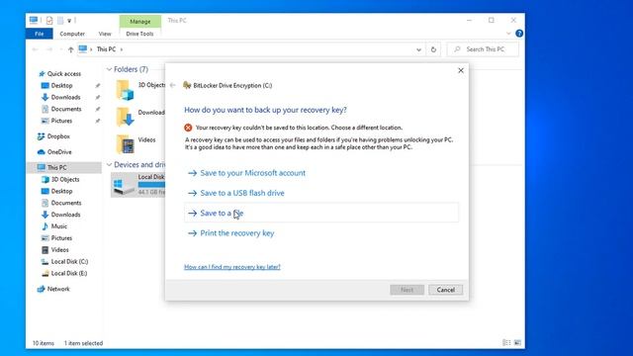Open the File tab in File Explorer
Image resolution: width=633 pixels, height=356 pixels.
(x=40, y=34)
